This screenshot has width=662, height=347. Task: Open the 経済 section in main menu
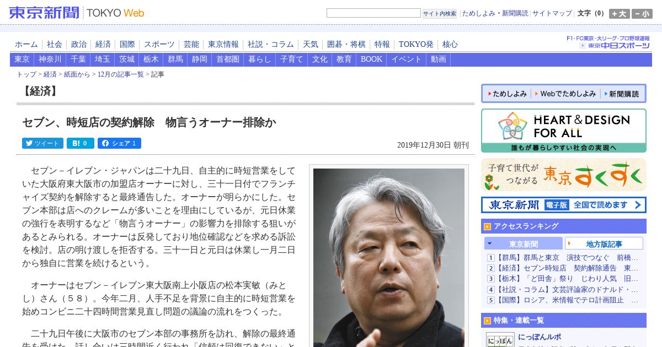click(103, 44)
